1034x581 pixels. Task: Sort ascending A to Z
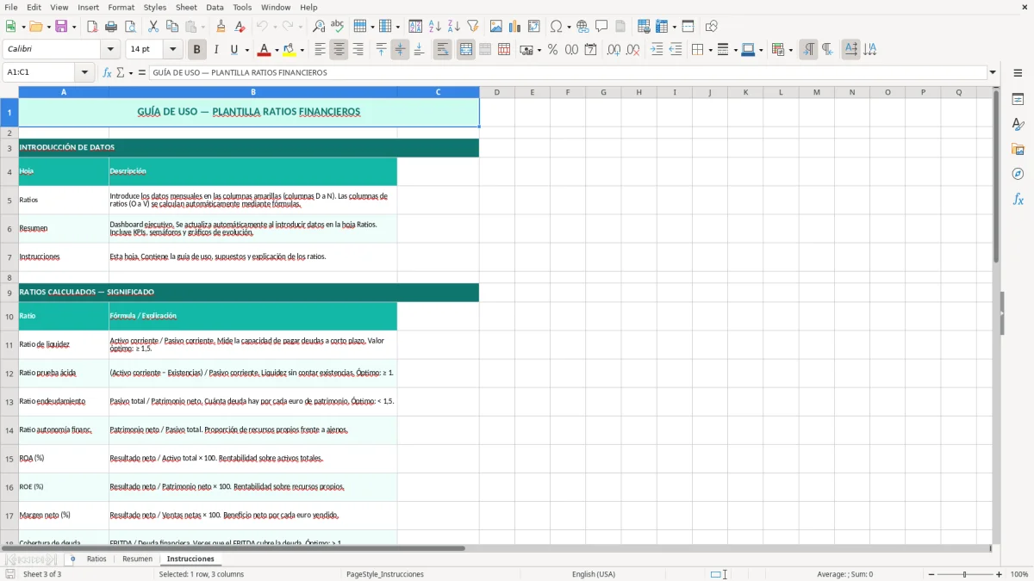[435, 27]
